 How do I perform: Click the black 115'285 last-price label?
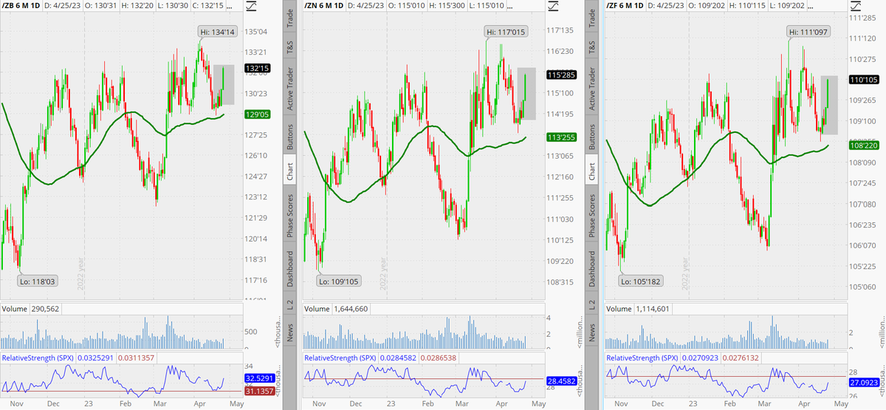[560, 75]
